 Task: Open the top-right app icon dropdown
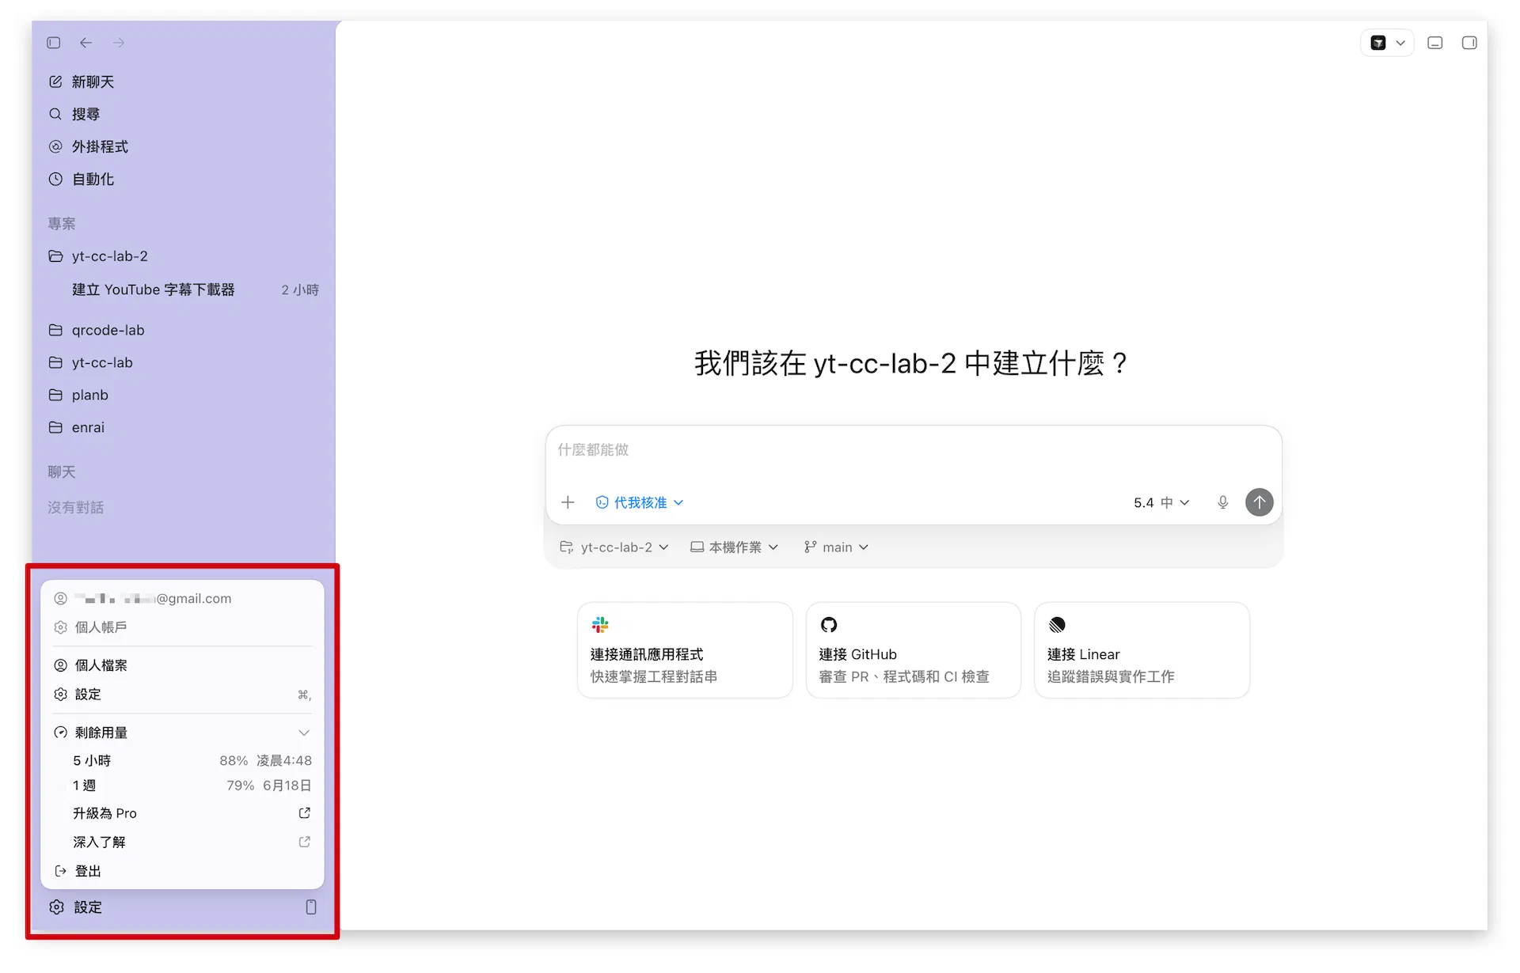point(1387,43)
